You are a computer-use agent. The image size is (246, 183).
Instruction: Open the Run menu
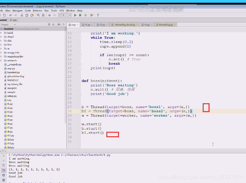coord(46,11)
